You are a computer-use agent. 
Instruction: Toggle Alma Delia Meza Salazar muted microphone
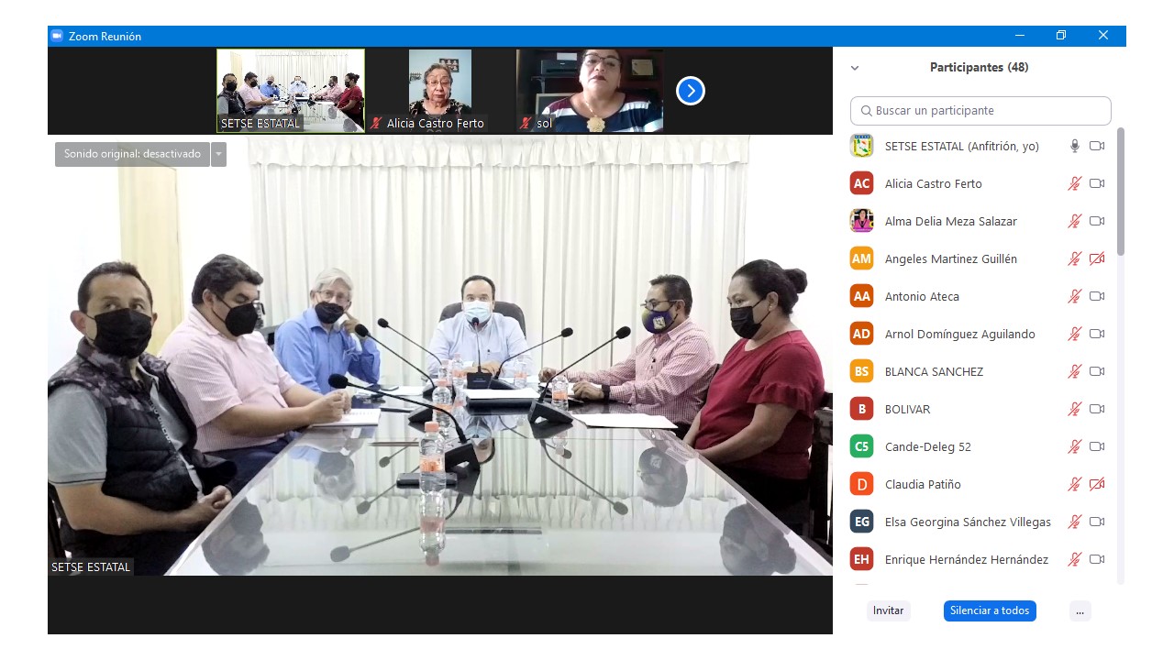tap(1075, 221)
